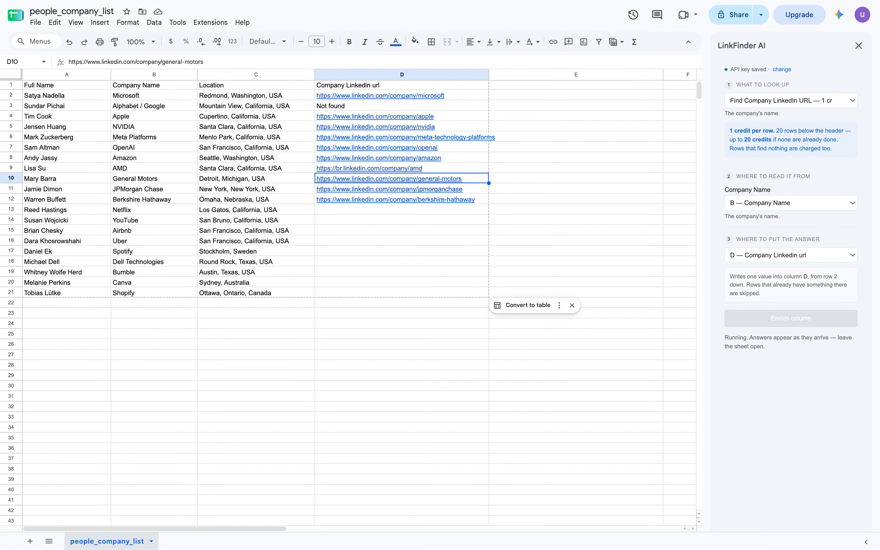The height and width of the screenshot is (550, 880).
Task: Open vertical align dropdown
Action: [x=493, y=42]
